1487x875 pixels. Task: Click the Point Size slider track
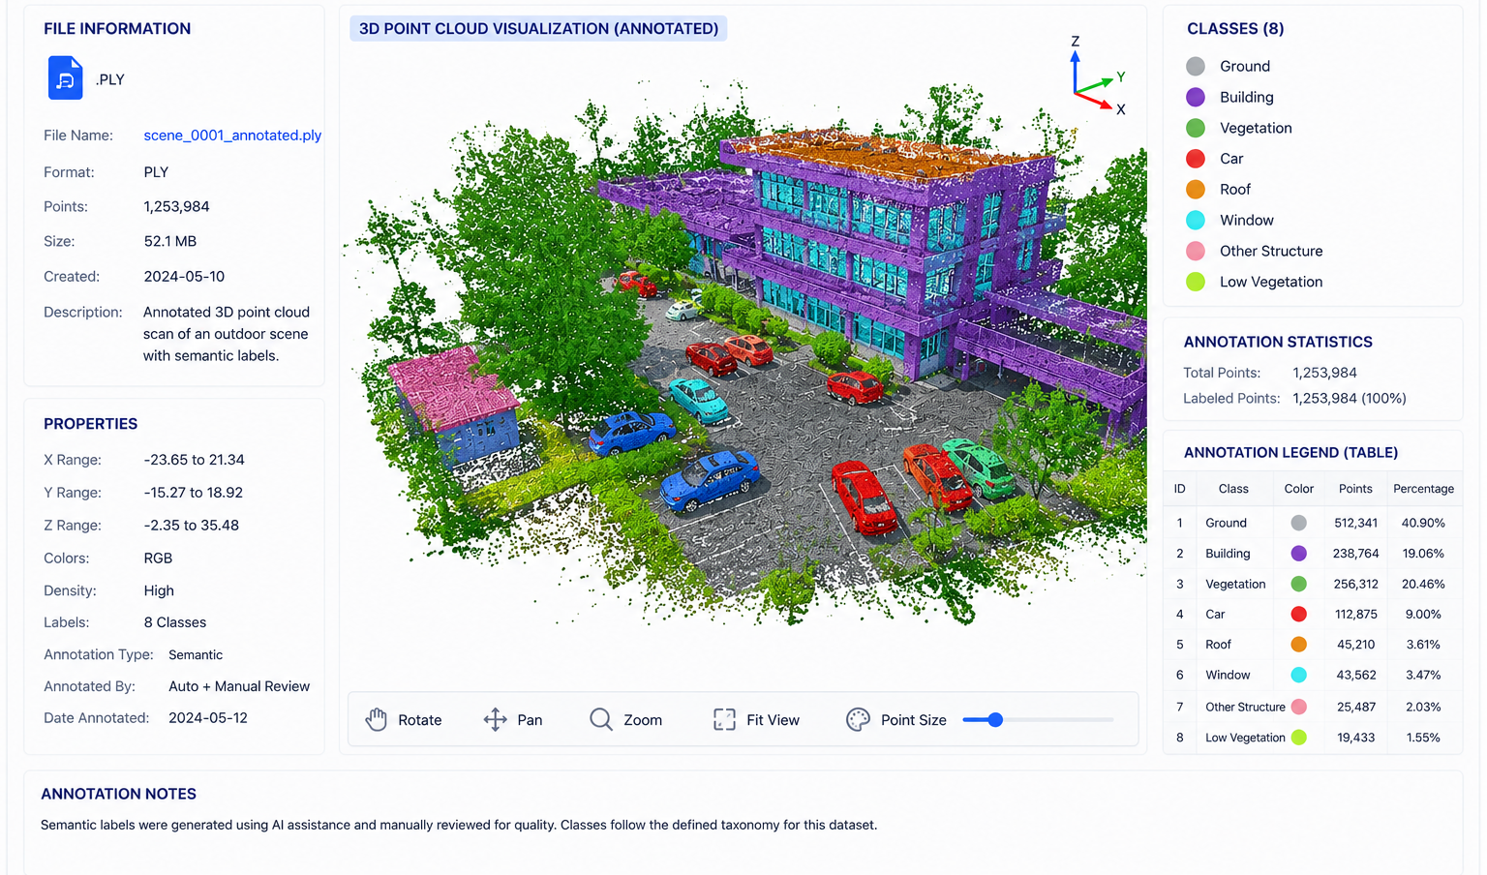click(1038, 719)
